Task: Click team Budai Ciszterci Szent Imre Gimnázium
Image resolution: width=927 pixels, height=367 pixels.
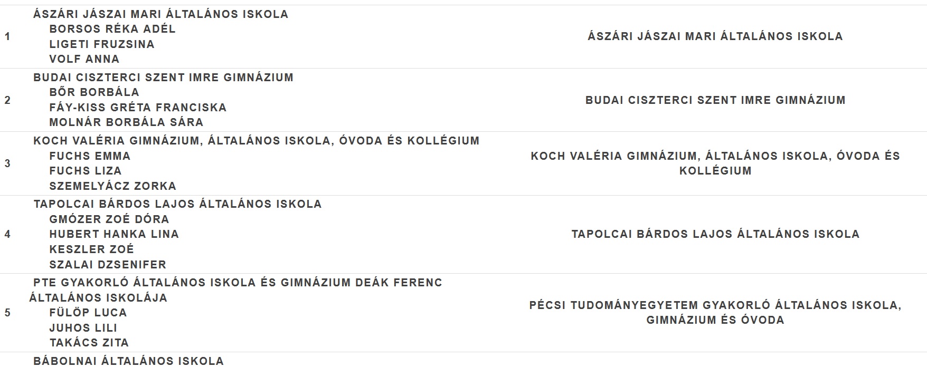Action: [164, 78]
